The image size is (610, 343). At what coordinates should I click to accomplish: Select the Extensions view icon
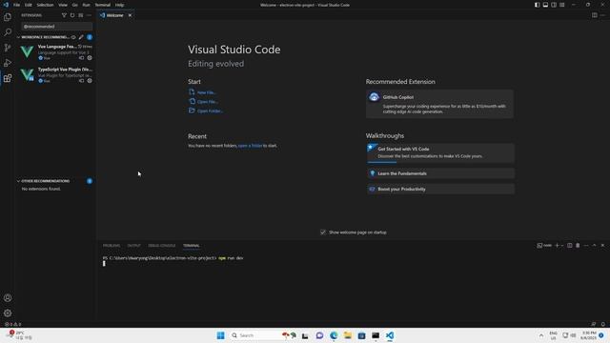pos(8,78)
